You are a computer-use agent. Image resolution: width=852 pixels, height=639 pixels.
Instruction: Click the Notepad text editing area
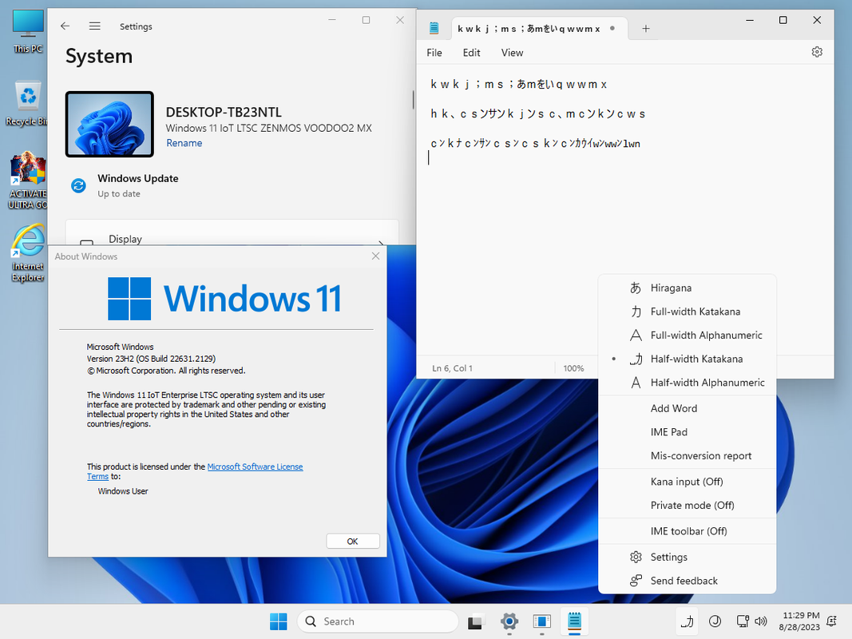[x=625, y=209]
